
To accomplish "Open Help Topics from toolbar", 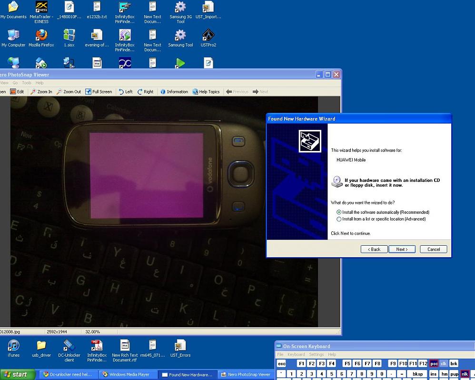I will pos(206,92).
